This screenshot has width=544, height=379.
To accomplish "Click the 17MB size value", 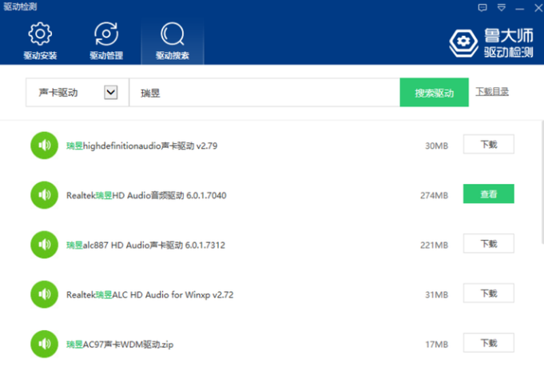I will tap(436, 345).
